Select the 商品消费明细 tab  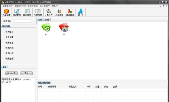[x=44, y=83]
